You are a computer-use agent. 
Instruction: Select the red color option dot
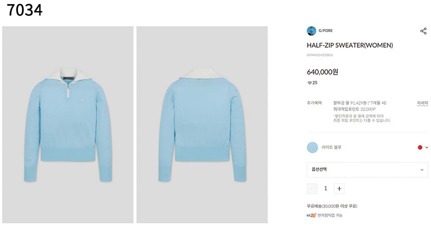pyautogui.click(x=420, y=147)
